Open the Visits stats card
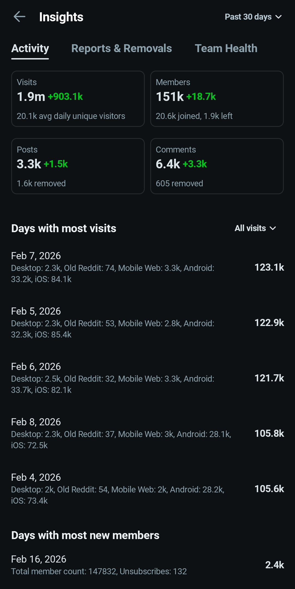The image size is (295, 589). 78,99
